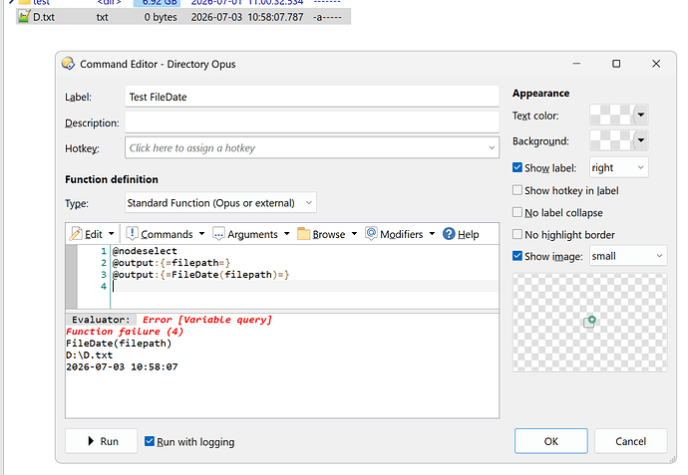Select D.txt file name in lister

pos(44,17)
